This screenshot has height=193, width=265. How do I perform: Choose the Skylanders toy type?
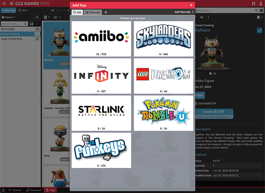pos(163,39)
